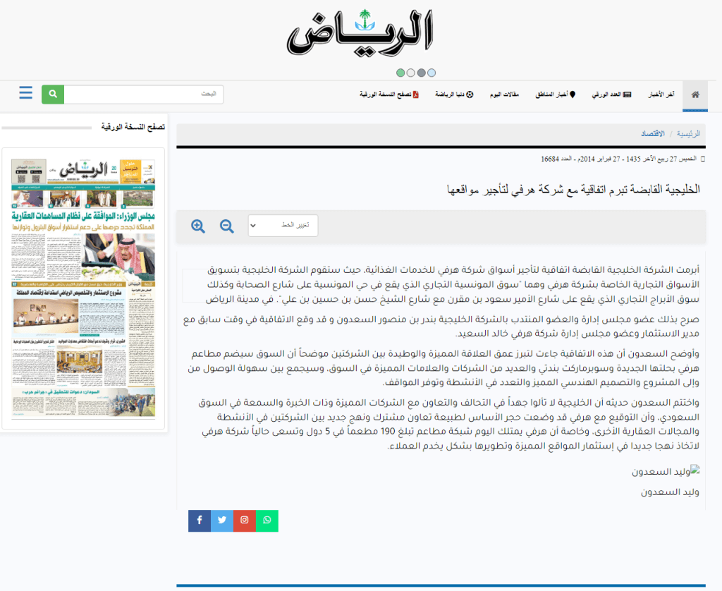
Task: Open مقالات اليوم menu item
Action: (x=505, y=95)
